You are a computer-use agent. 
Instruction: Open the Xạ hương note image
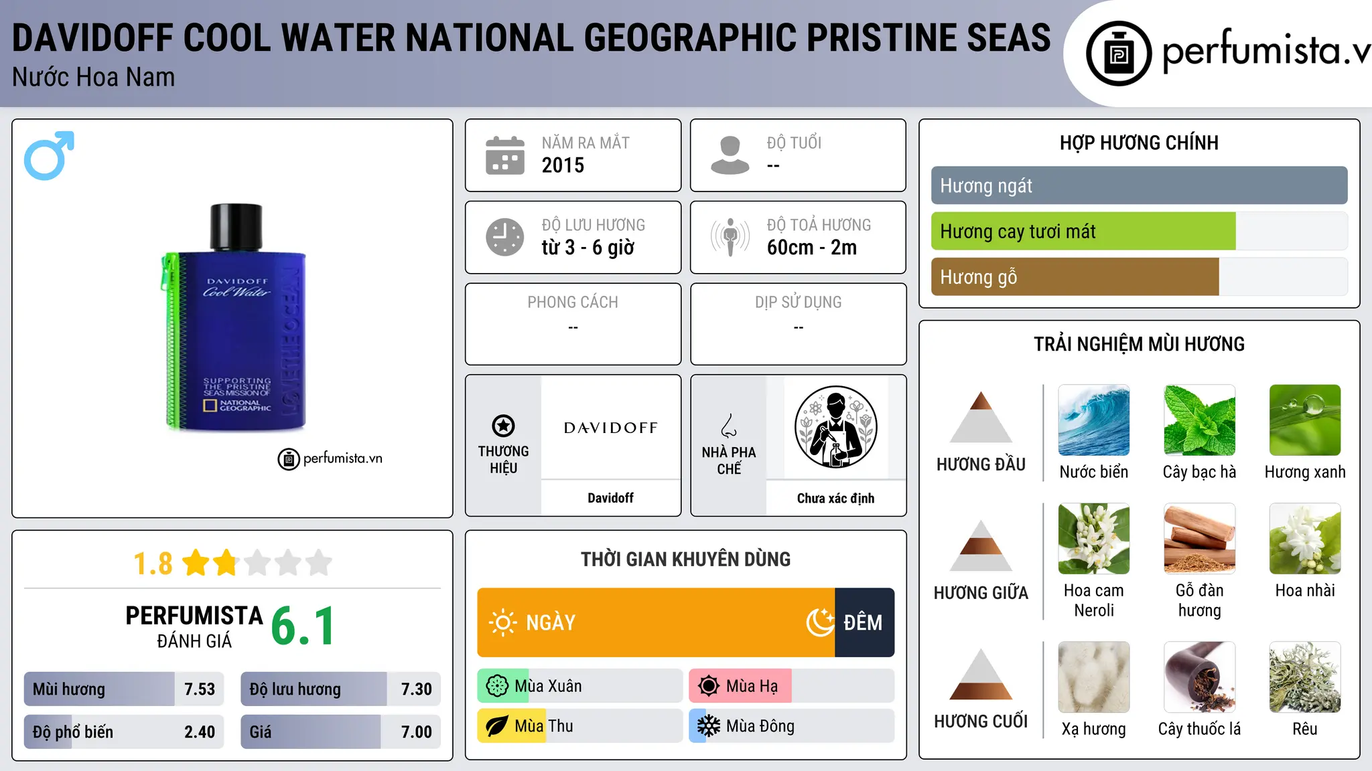click(x=1094, y=677)
